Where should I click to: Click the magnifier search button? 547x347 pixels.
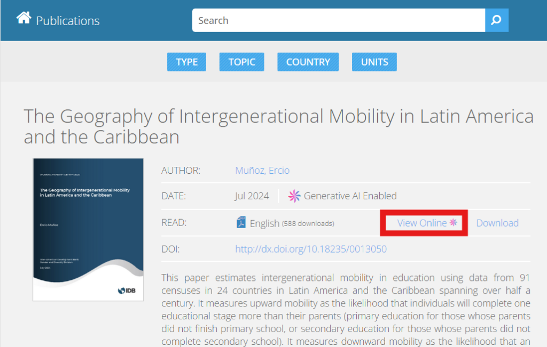point(496,20)
